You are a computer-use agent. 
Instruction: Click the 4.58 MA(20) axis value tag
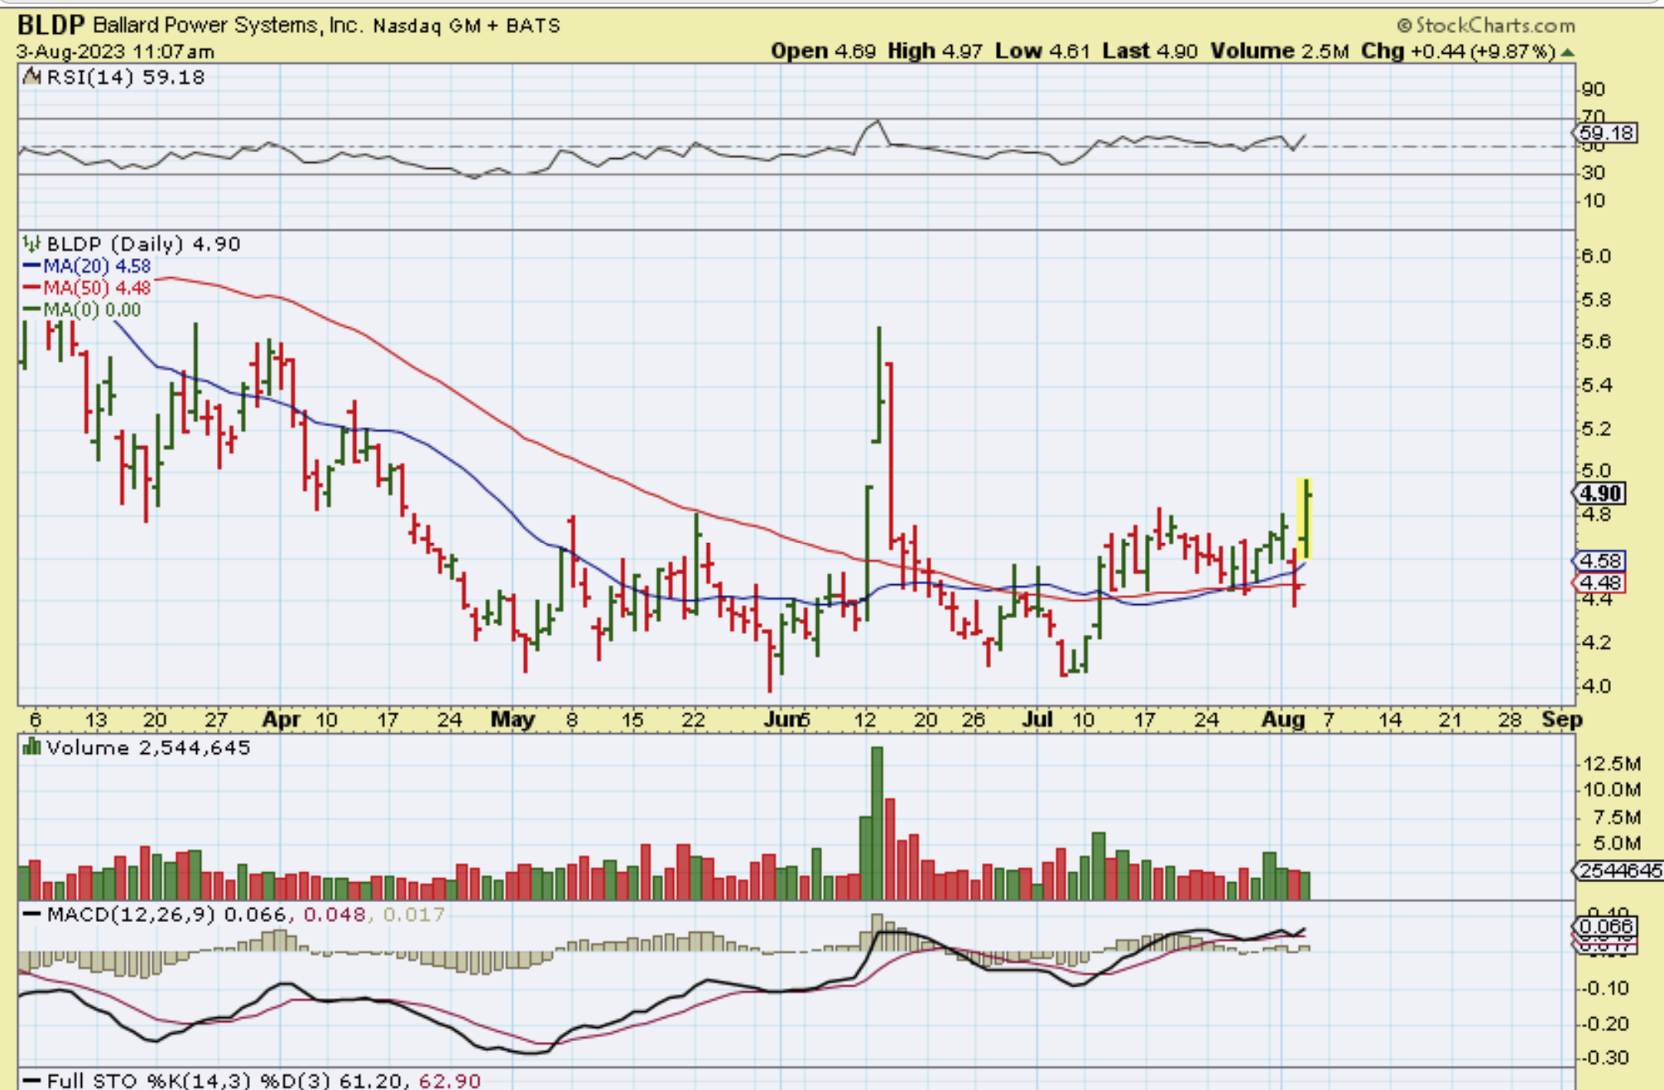(x=1600, y=561)
